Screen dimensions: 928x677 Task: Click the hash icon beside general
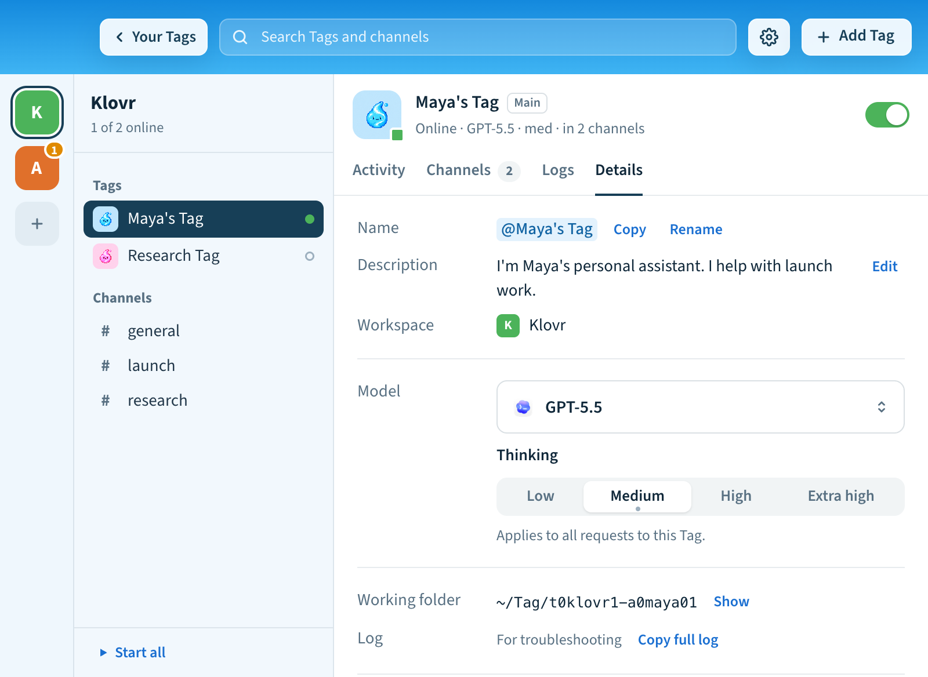point(106,331)
